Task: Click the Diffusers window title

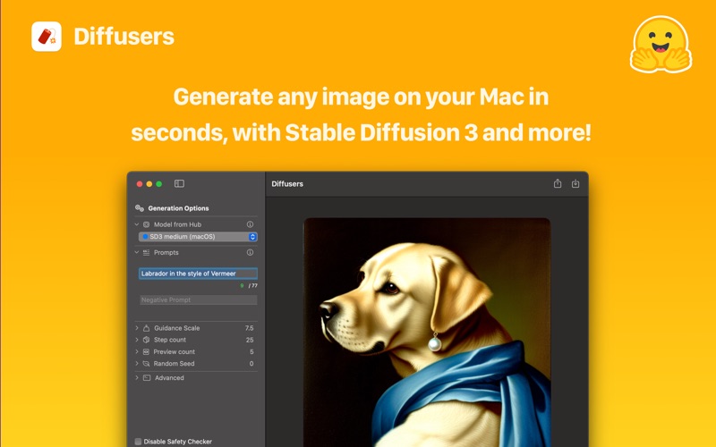Action: (x=287, y=184)
